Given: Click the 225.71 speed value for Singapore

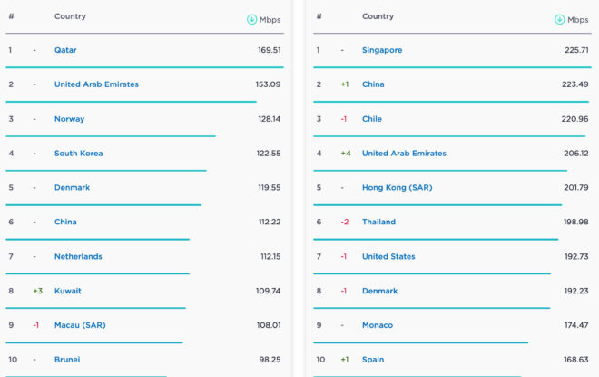Looking at the screenshot, I should [576, 50].
